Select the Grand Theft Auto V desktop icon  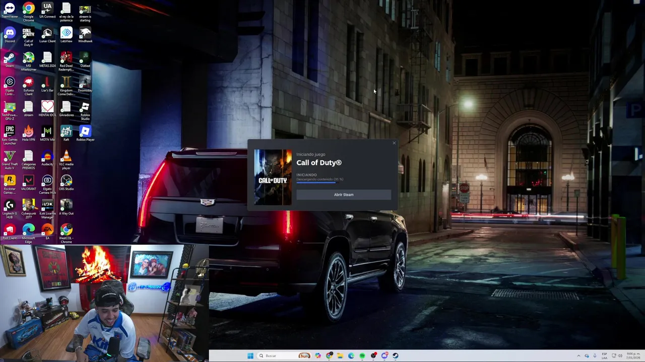[x=10, y=160]
